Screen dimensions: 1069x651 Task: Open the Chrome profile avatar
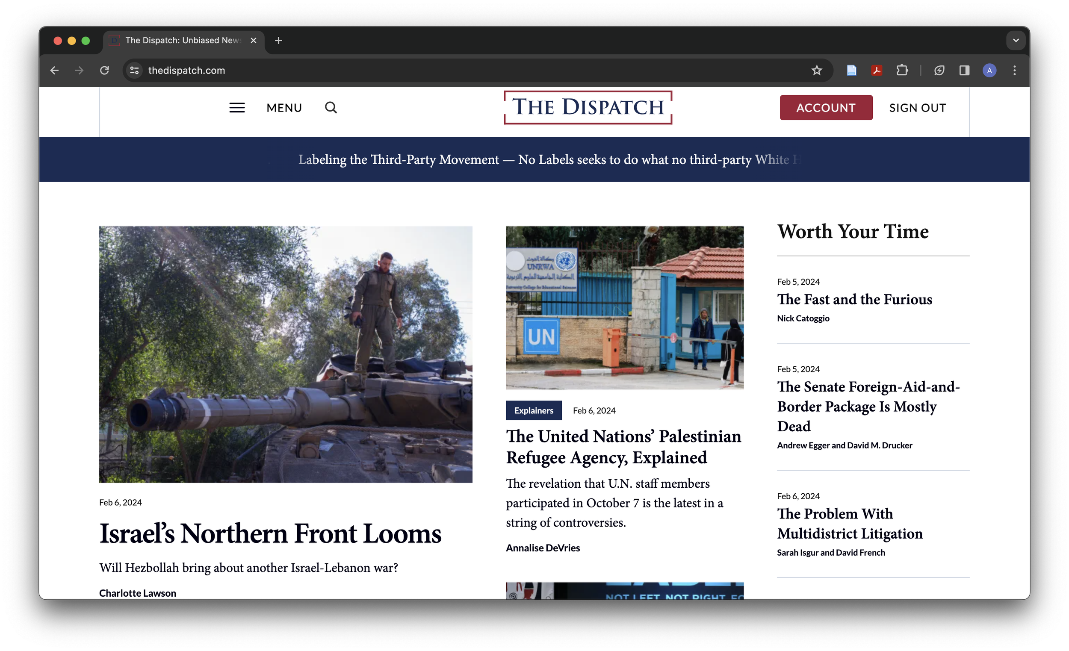[989, 70]
